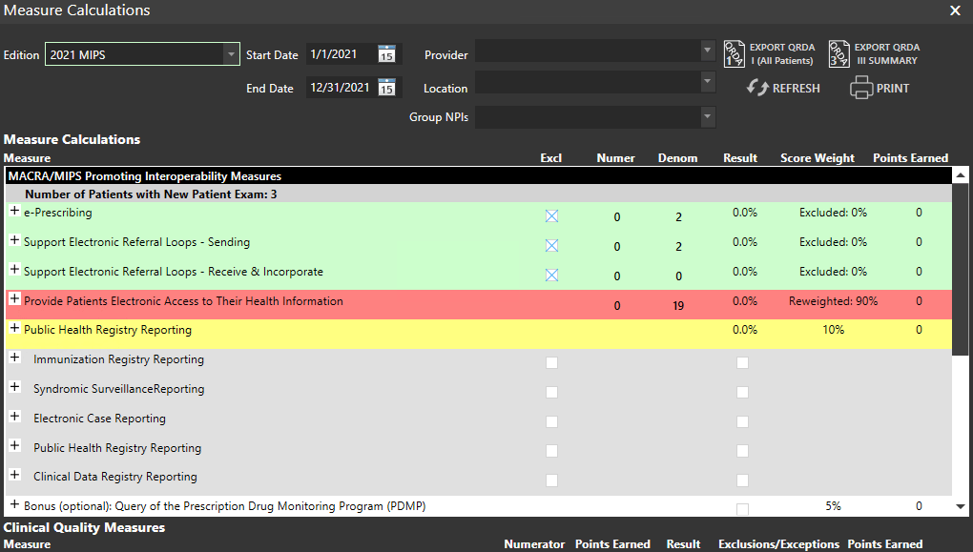
Task: Select MACRA/MIPS Promoting Interoperability Measures header
Action: (479, 176)
